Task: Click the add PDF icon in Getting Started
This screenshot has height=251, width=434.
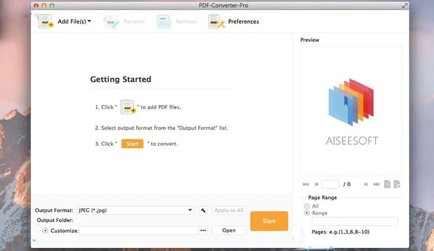Action: coord(128,107)
